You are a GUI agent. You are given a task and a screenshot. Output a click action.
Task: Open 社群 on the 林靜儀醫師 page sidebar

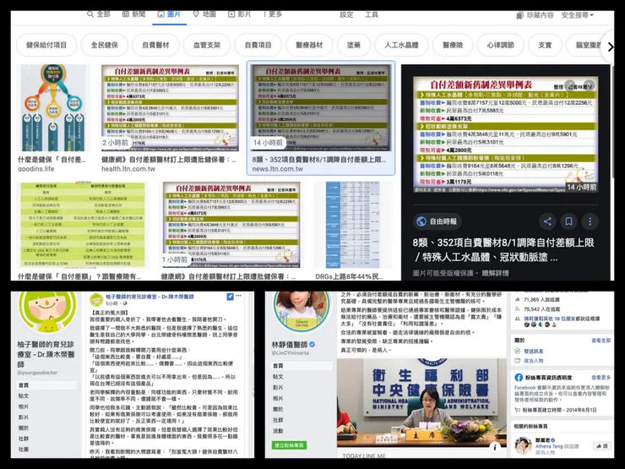pyautogui.click(x=278, y=420)
